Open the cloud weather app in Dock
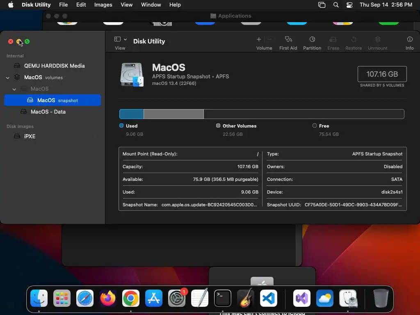 coord(325,298)
